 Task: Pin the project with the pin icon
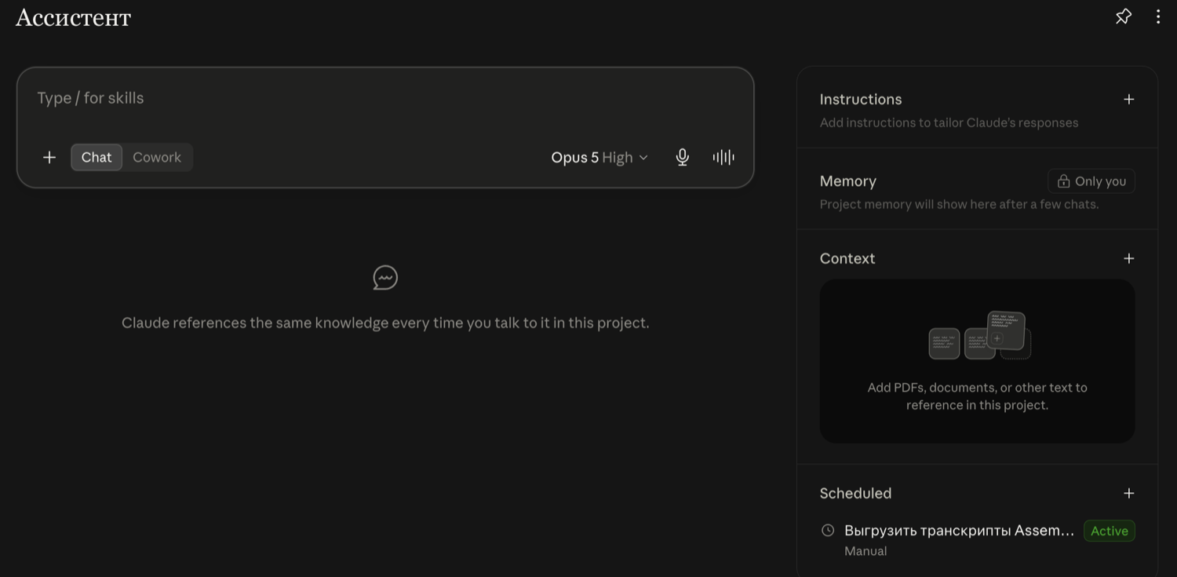[x=1124, y=16]
